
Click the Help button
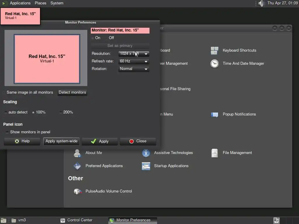pyautogui.click(x=22, y=141)
